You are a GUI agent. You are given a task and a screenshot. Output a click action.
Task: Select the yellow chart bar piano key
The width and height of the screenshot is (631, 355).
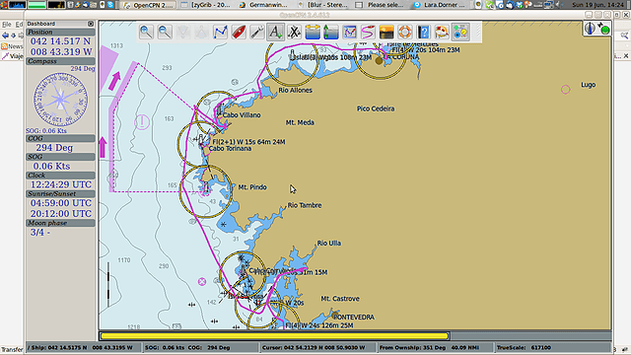(x=274, y=335)
